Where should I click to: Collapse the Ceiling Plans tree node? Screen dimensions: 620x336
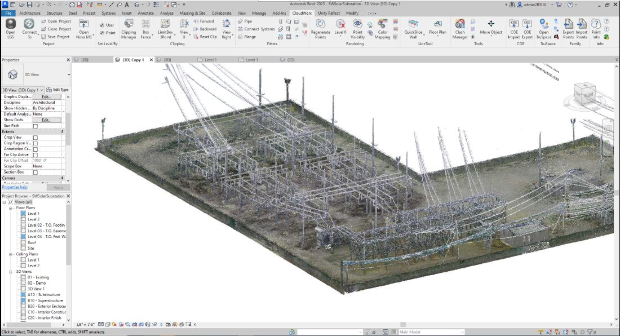pyautogui.click(x=11, y=254)
